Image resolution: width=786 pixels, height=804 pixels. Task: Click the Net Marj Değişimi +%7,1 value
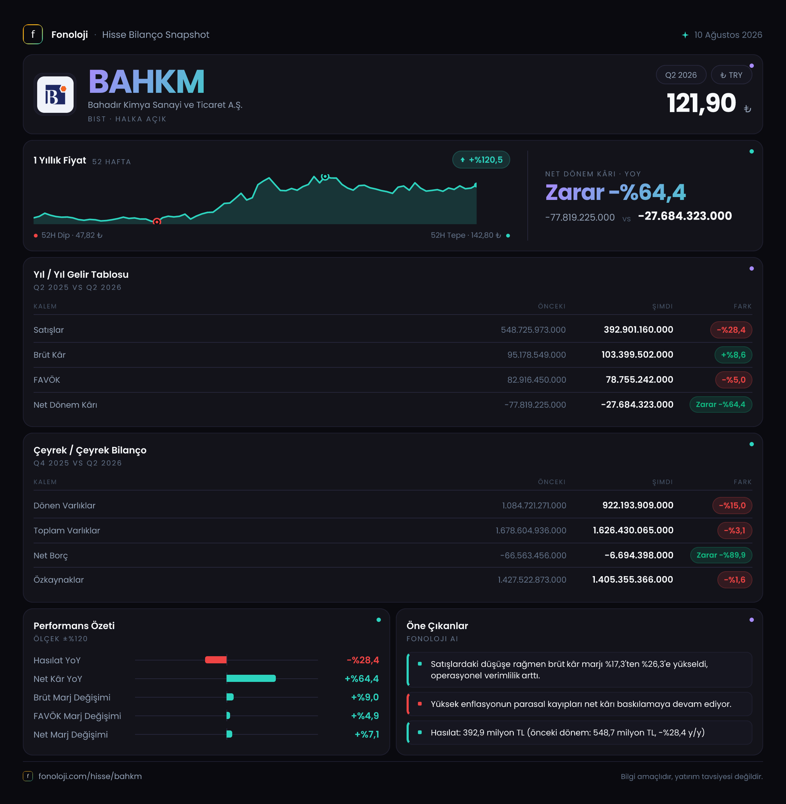(367, 734)
